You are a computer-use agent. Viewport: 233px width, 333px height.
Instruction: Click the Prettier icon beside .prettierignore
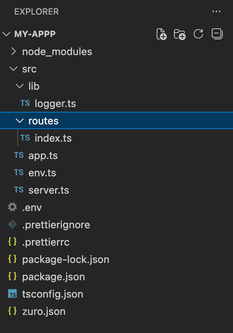tap(12, 225)
